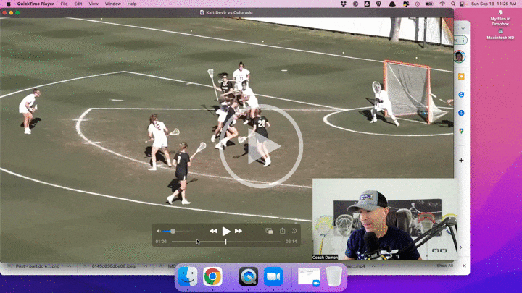Click the rewind button in player controls
The image size is (522, 293).
[213, 231]
